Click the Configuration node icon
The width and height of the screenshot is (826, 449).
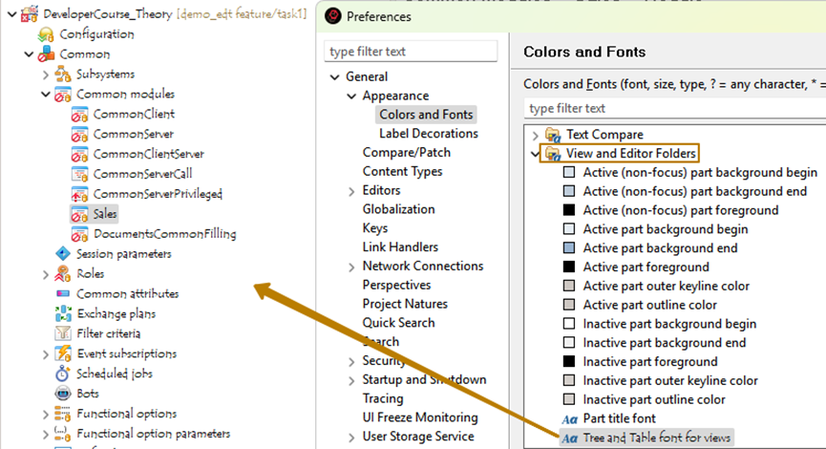[46, 34]
